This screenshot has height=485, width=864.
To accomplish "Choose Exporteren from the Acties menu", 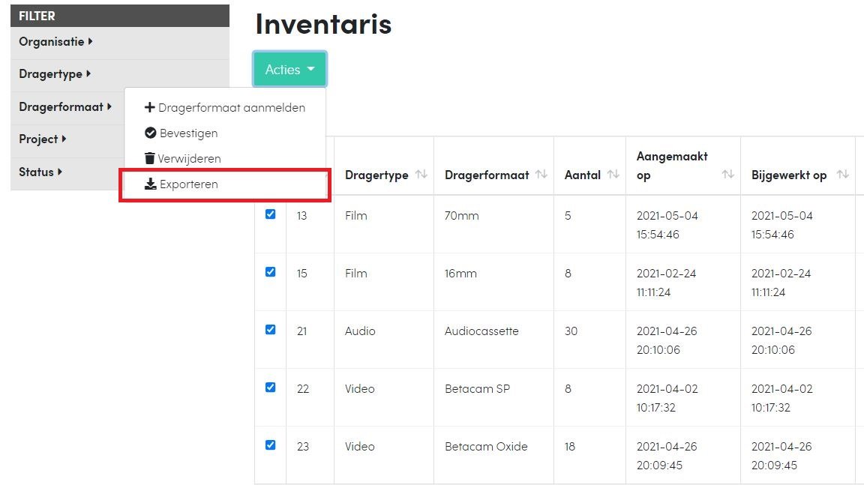I will click(225, 184).
